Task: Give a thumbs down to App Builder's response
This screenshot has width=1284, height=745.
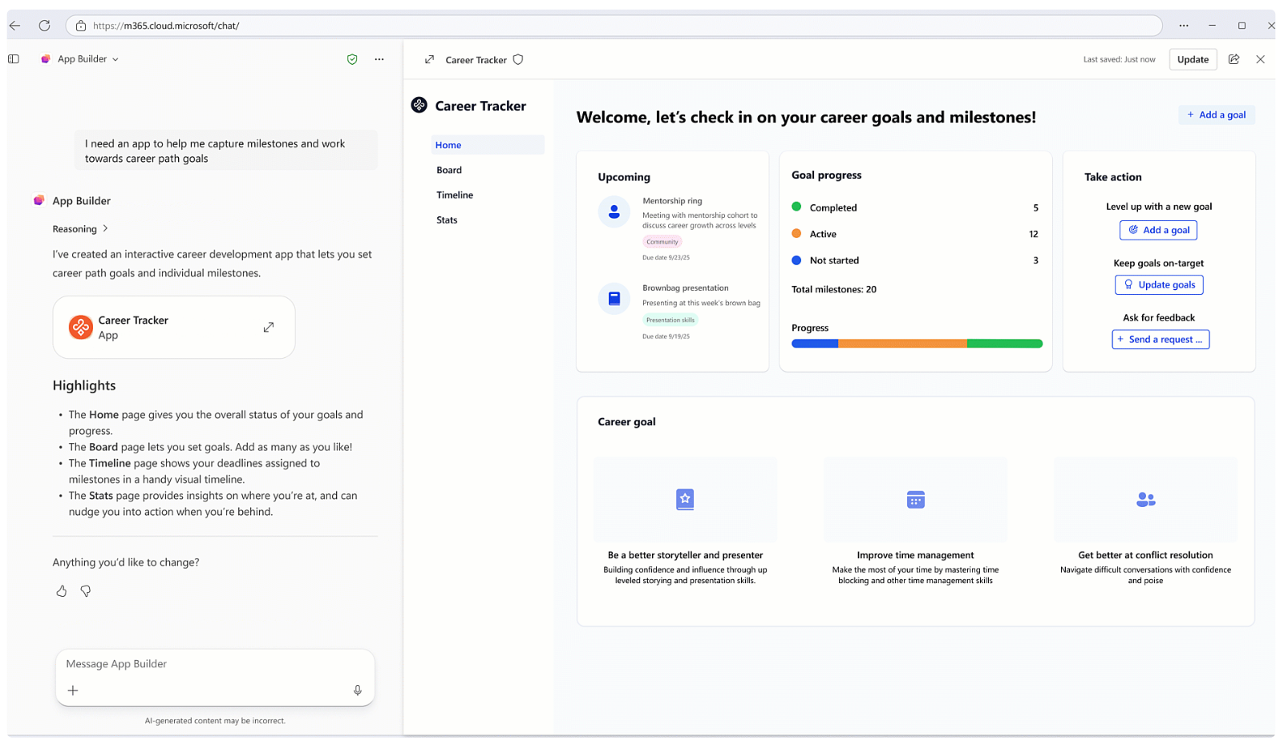Action: [85, 590]
